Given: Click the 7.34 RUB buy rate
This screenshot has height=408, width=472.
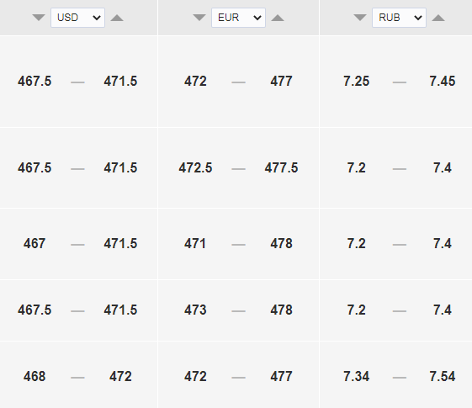Looking at the screenshot, I should click(x=357, y=376).
